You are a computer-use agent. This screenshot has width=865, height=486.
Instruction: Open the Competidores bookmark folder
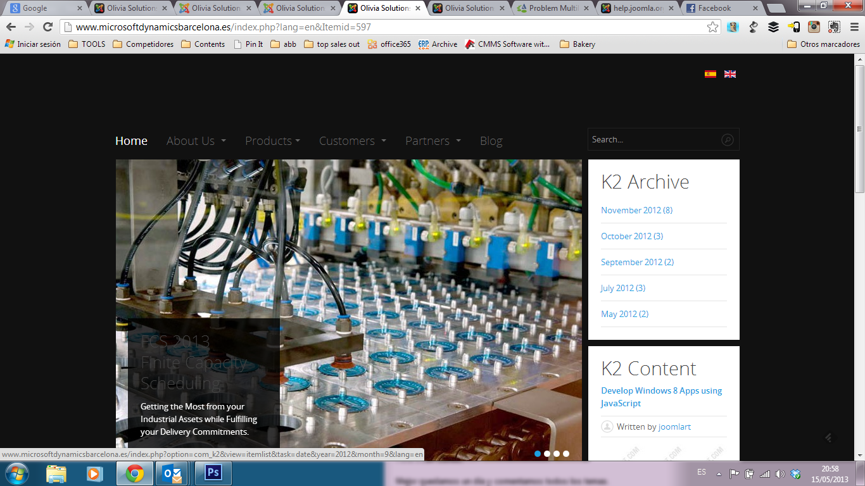pyautogui.click(x=143, y=44)
